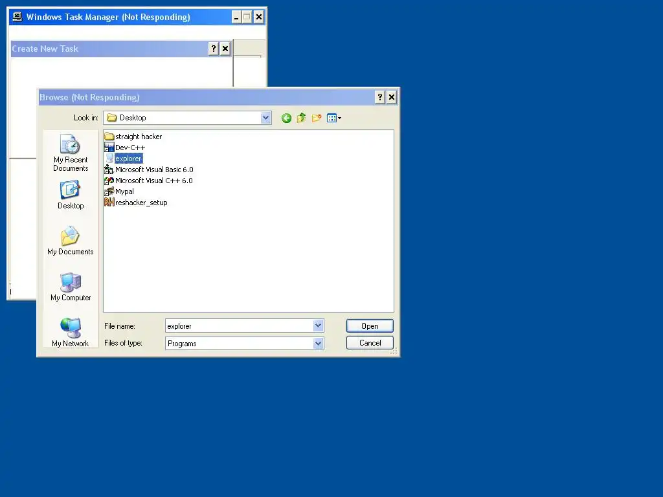Image resolution: width=663 pixels, height=497 pixels.
Task: Open My Recent Documents place
Action: pyautogui.click(x=71, y=153)
